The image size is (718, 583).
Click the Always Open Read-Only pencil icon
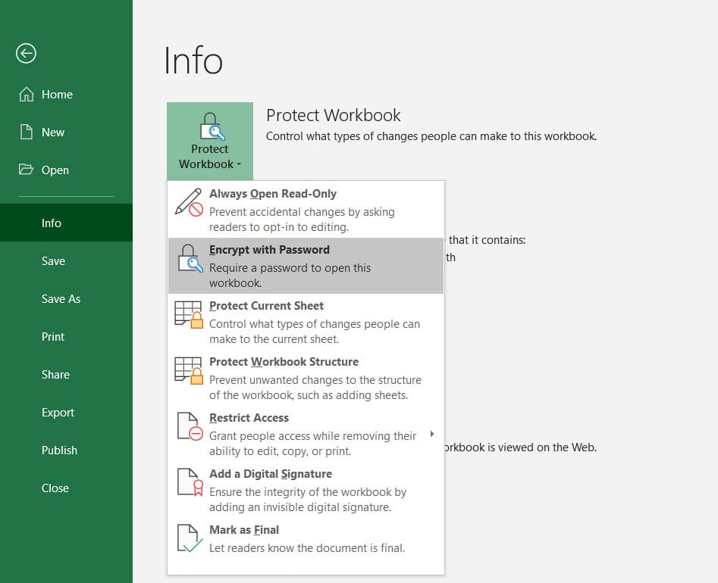[x=189, y=201]
